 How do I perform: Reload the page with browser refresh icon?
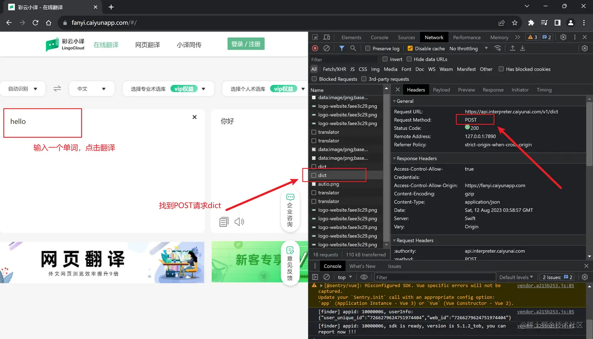point(35,23)
